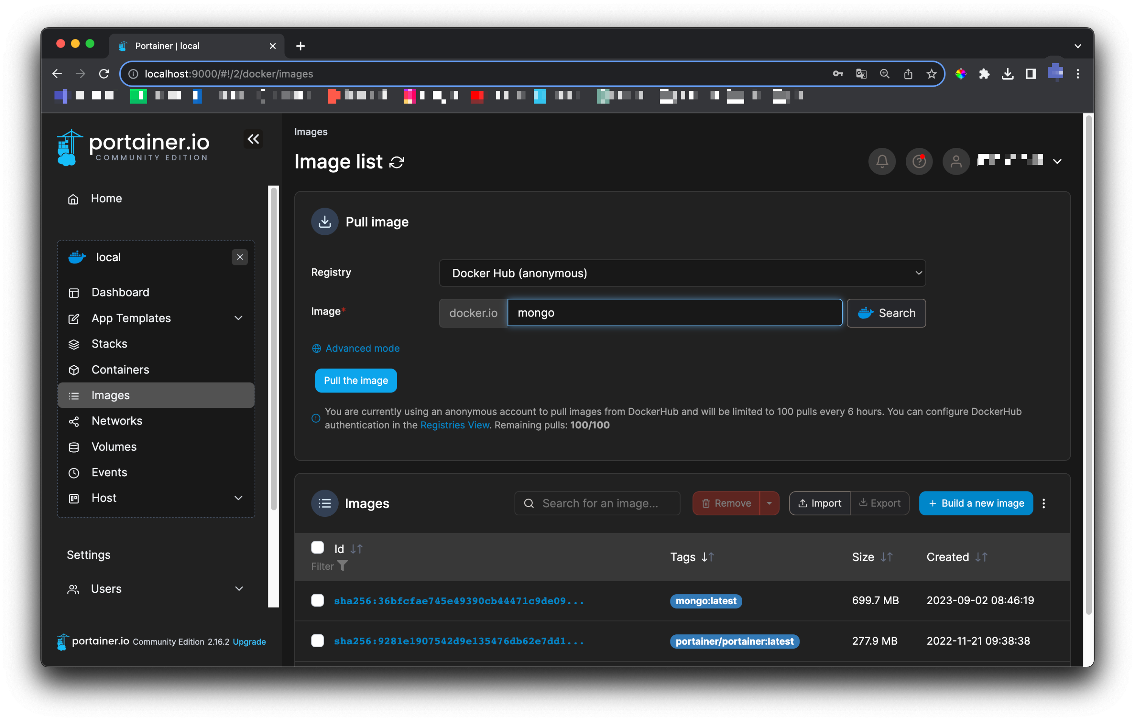Screen dimensions: 1135x721
Task: Toggle the select-all images checkbox
Action: pos(317,547)
